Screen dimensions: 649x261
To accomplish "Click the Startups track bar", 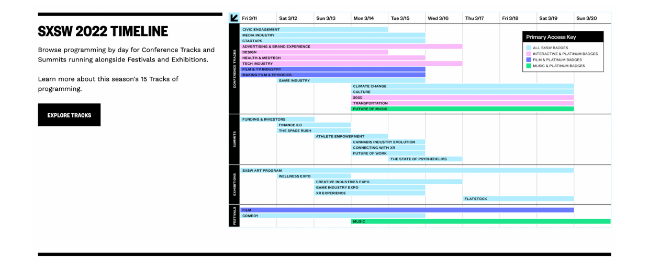I will [x=333, y=41].
